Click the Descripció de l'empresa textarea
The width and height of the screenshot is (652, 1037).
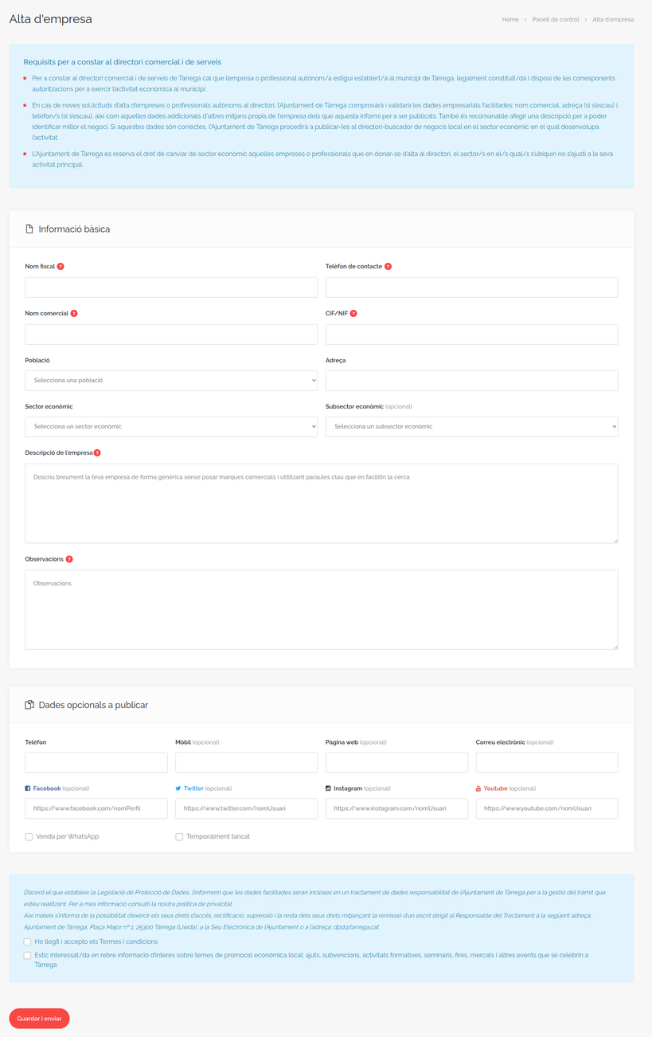coord(322,503)
